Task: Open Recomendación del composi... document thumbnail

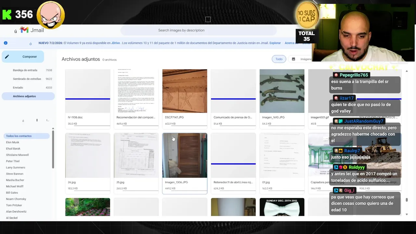Action: tap(136, 91)
